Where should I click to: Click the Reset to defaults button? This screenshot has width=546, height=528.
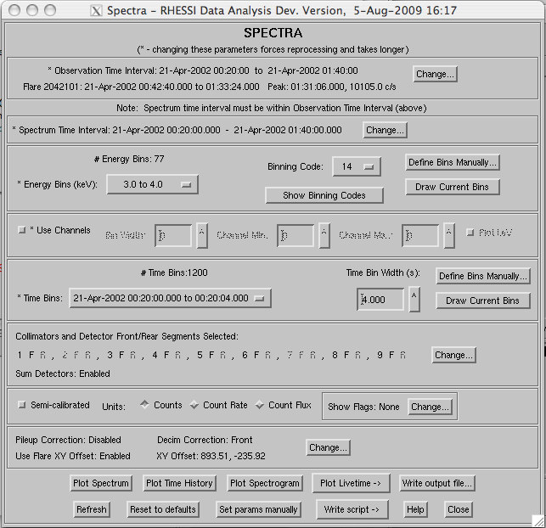[x=163, y=509]
